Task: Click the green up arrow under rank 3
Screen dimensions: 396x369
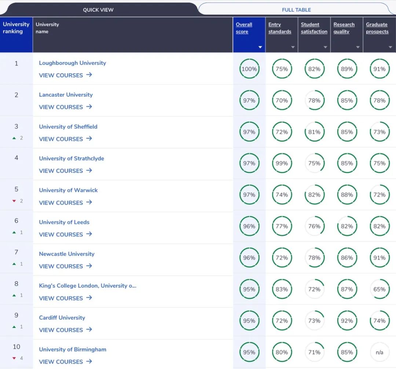Action: [x=14, y=138]
